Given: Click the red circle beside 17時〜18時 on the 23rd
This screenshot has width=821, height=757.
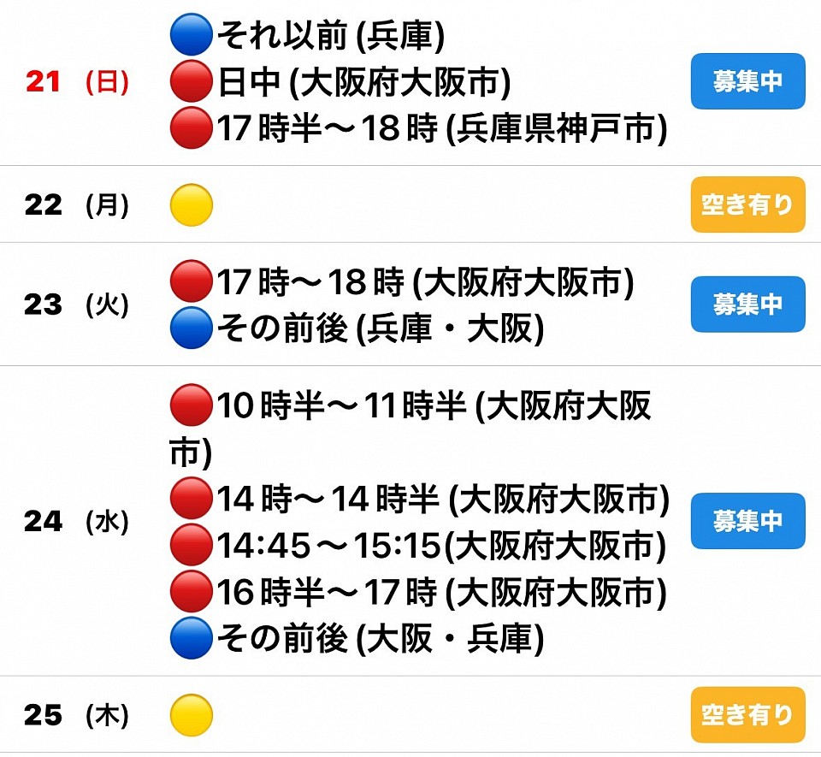Looking at the screenshot, I should coord(191,281).
